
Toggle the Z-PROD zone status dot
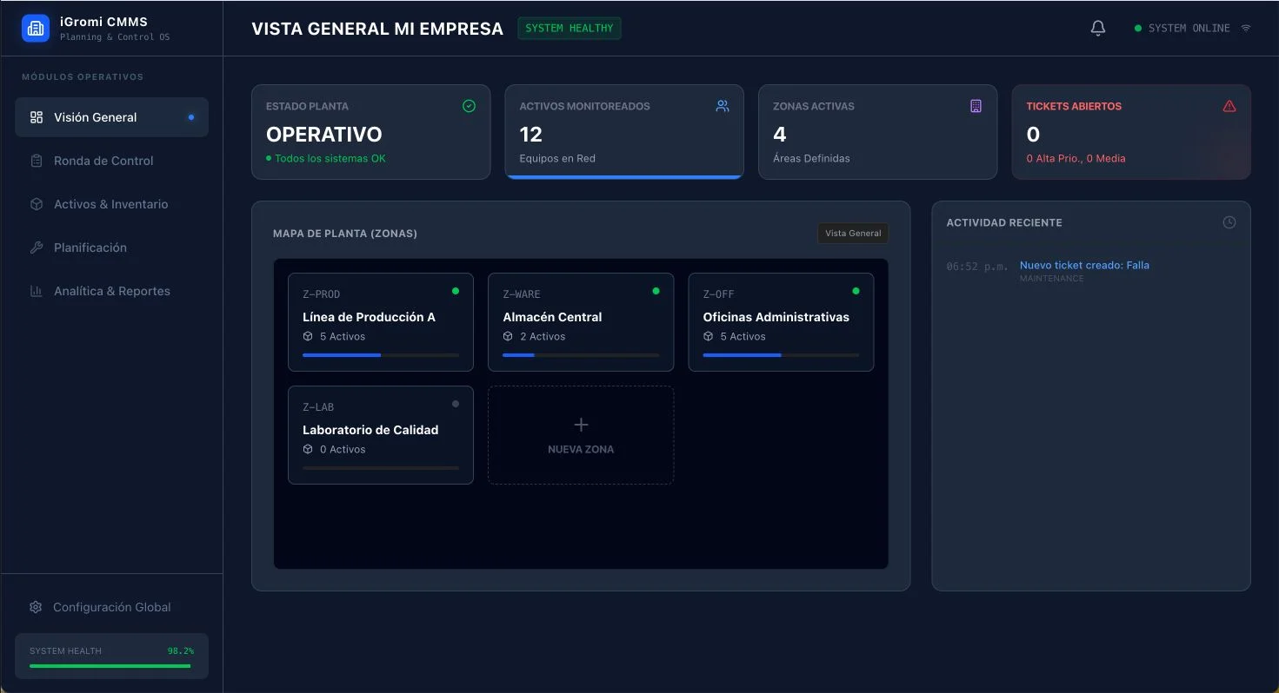tap(456, 292)
